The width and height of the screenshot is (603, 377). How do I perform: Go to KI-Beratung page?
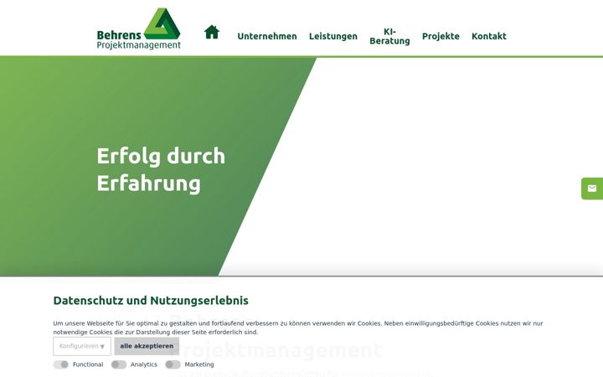(389, 37)
